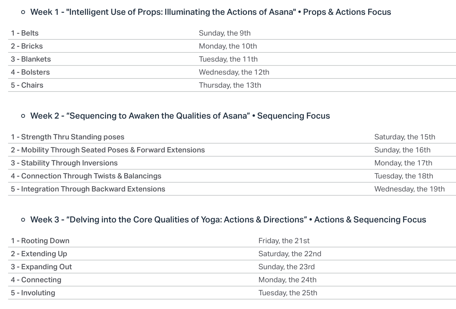Screen dimensions: 456x309
Task: Click the '5 - Chairs' entry
Action: click(x=27, y=85)
